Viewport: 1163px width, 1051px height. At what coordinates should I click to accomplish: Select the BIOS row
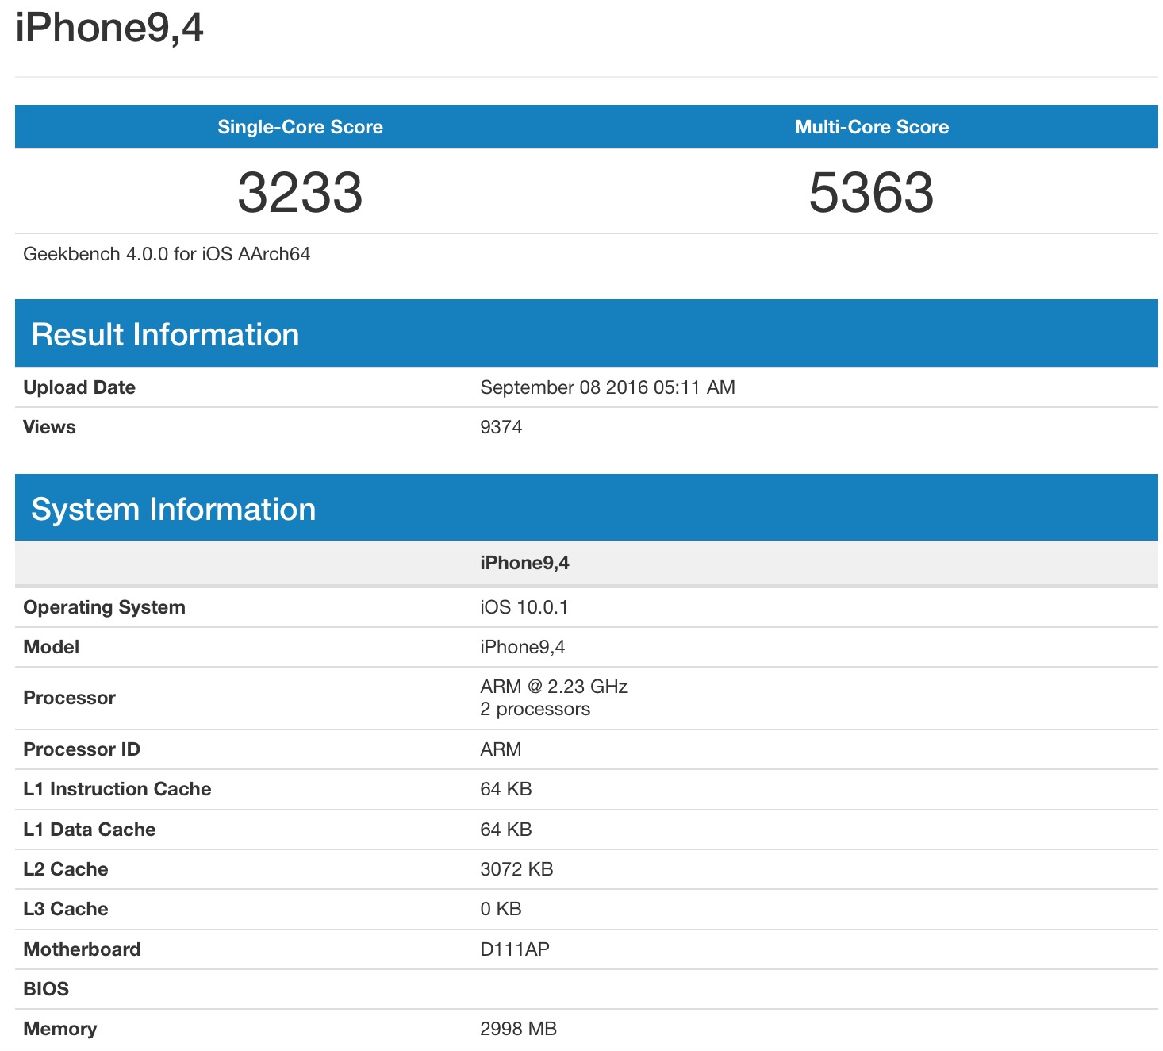(x=46, y=988)
